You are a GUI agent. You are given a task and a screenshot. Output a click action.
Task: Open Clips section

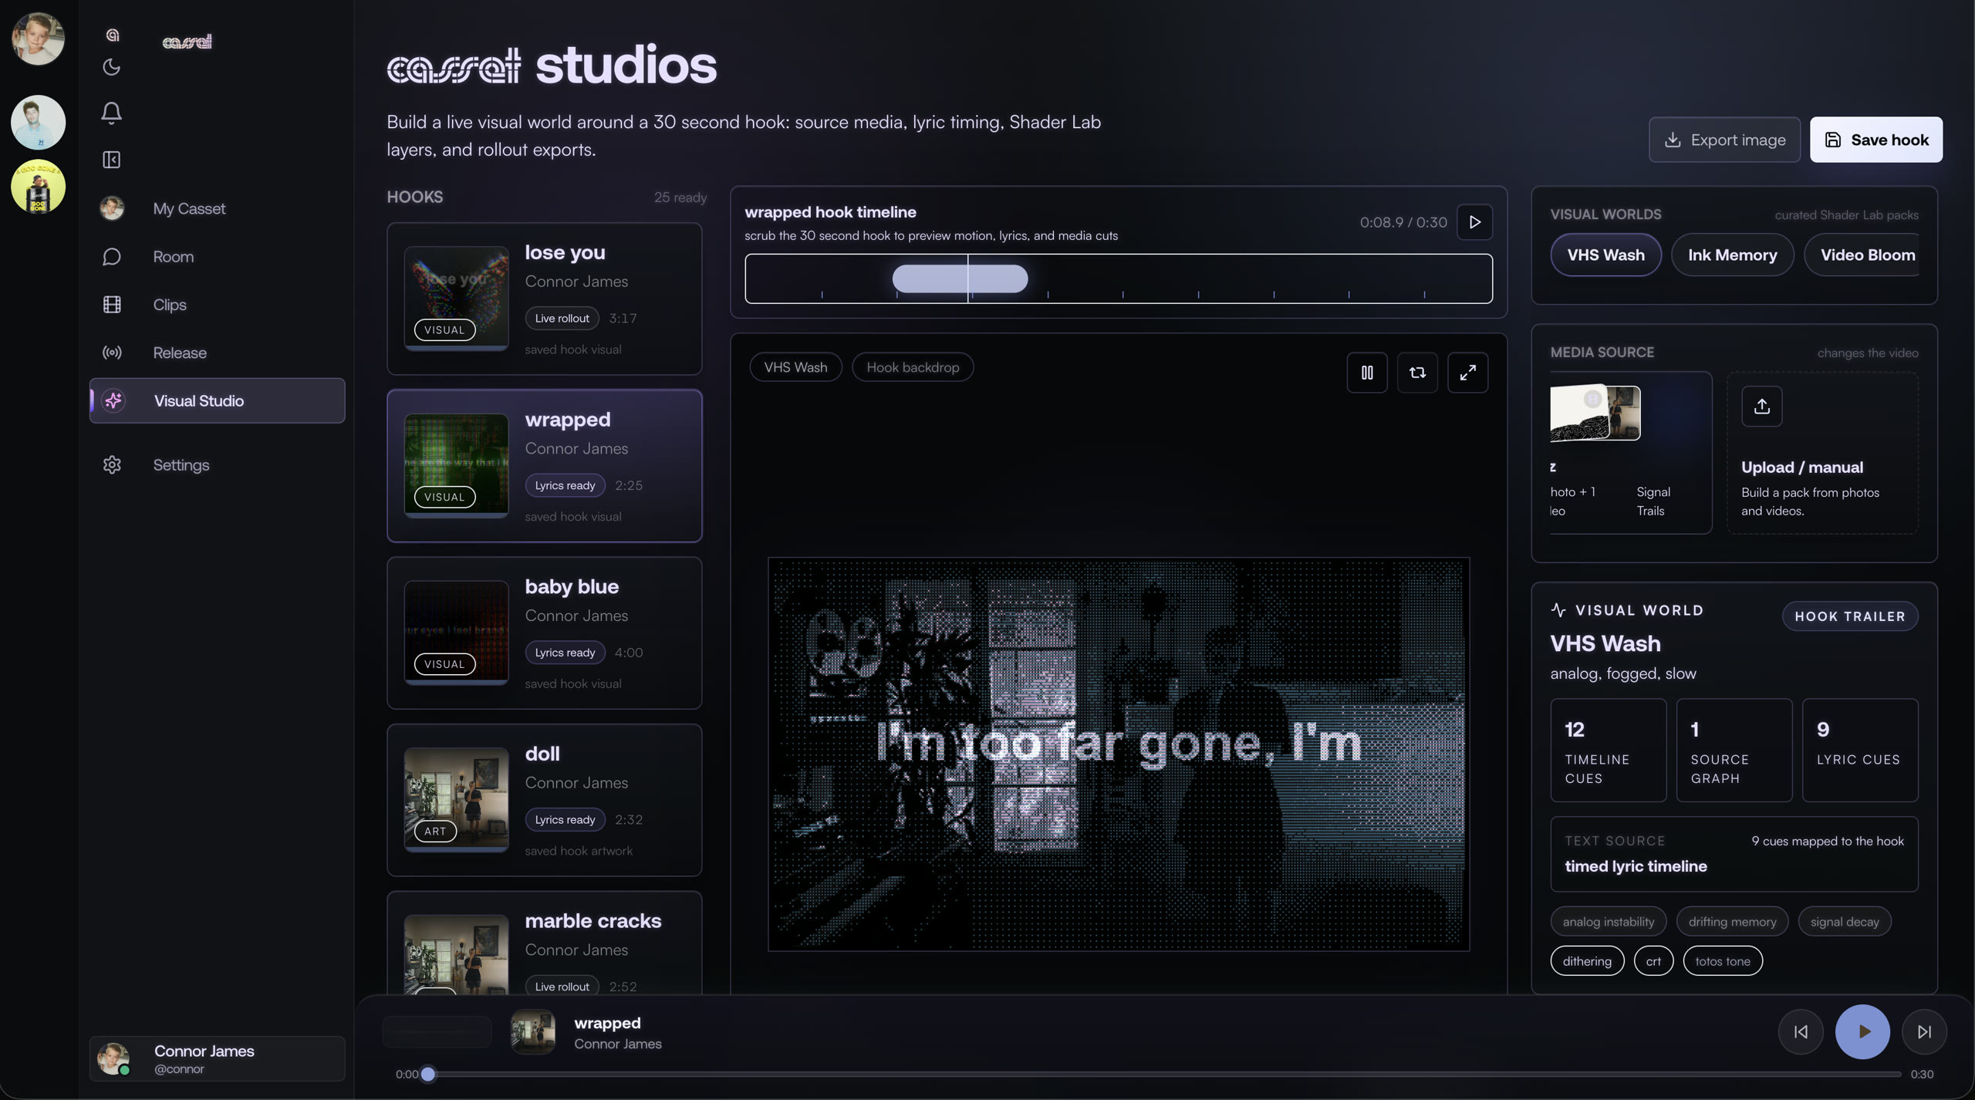[x=217, y=305]
